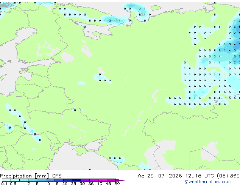Click the '10' legend scale label

pyautogui.click(x=47, y=183)
